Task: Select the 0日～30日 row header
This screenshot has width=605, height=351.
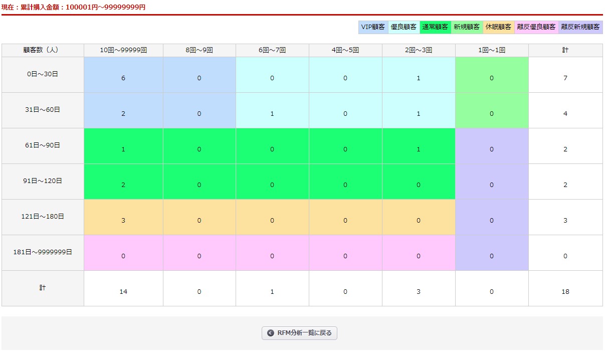Action: click(x=43, y=74)
